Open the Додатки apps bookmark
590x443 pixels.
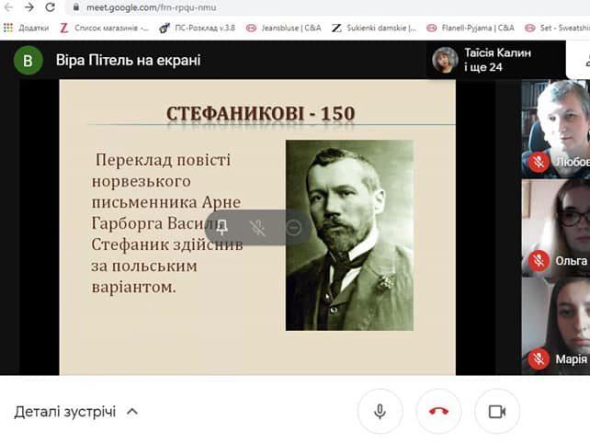click(26, 28)
